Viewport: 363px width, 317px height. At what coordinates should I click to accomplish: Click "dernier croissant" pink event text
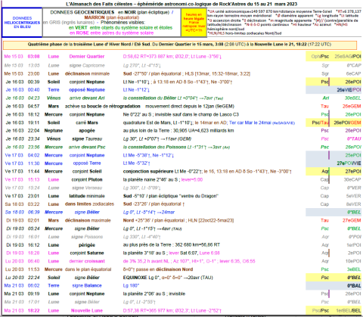click(x=87, y=261)
